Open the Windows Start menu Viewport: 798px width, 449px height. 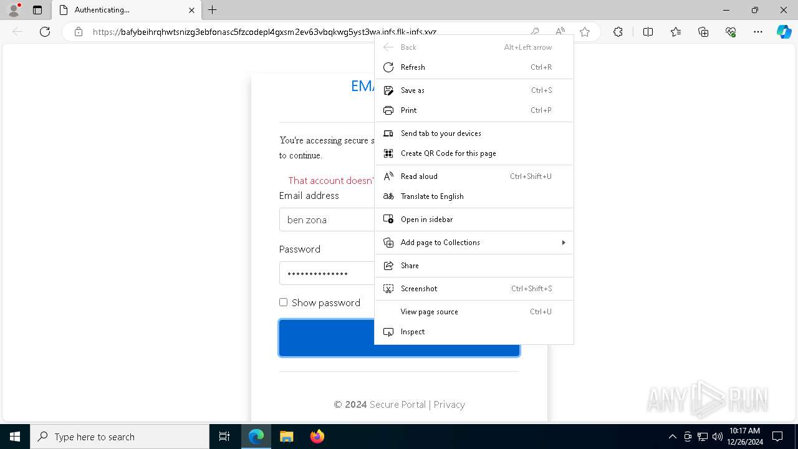pyautogui.click(x=15, y=437)
